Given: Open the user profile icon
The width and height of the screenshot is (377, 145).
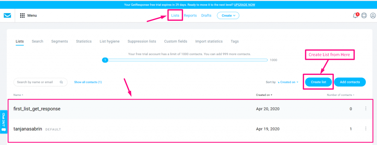Looking at the screenshot, I should [373, 15].
